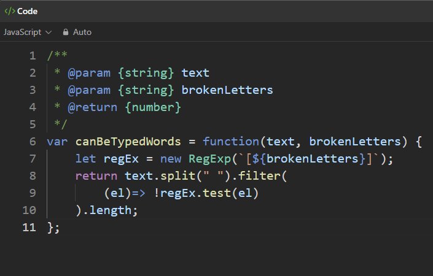
Task: Click the regEx variable on line 7
Action: (121, 159)
